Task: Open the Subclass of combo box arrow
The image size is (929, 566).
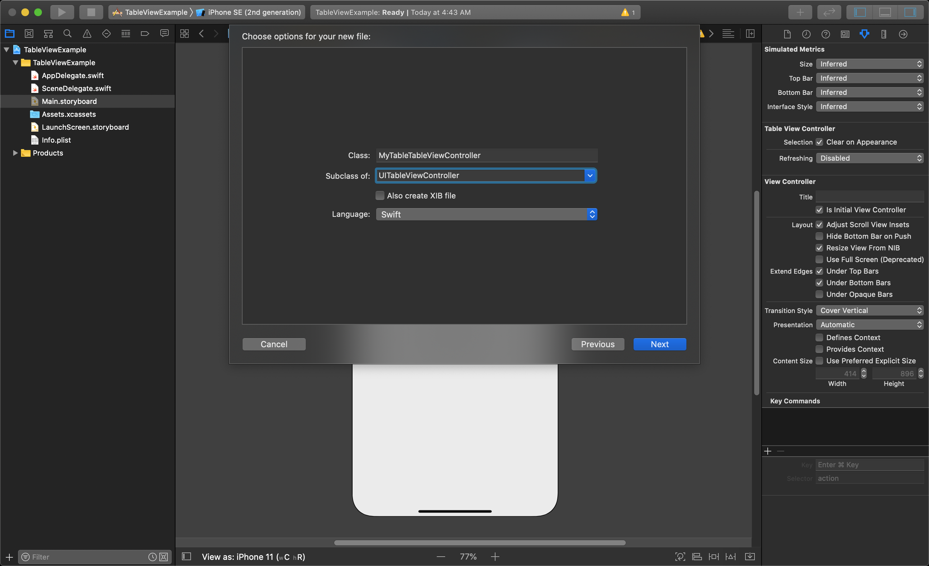Action: click(x=590, y=175)
